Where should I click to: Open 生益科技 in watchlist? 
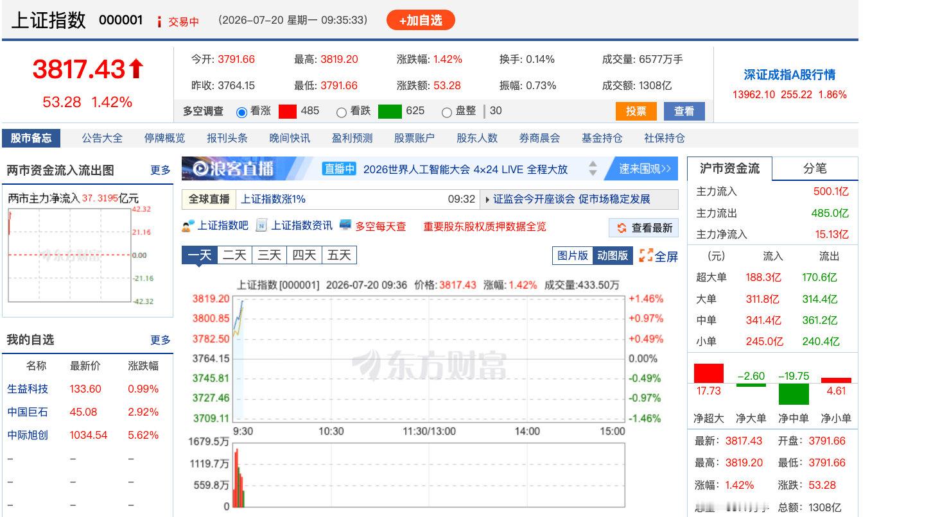pyautogui.click(x=28, y=389)
